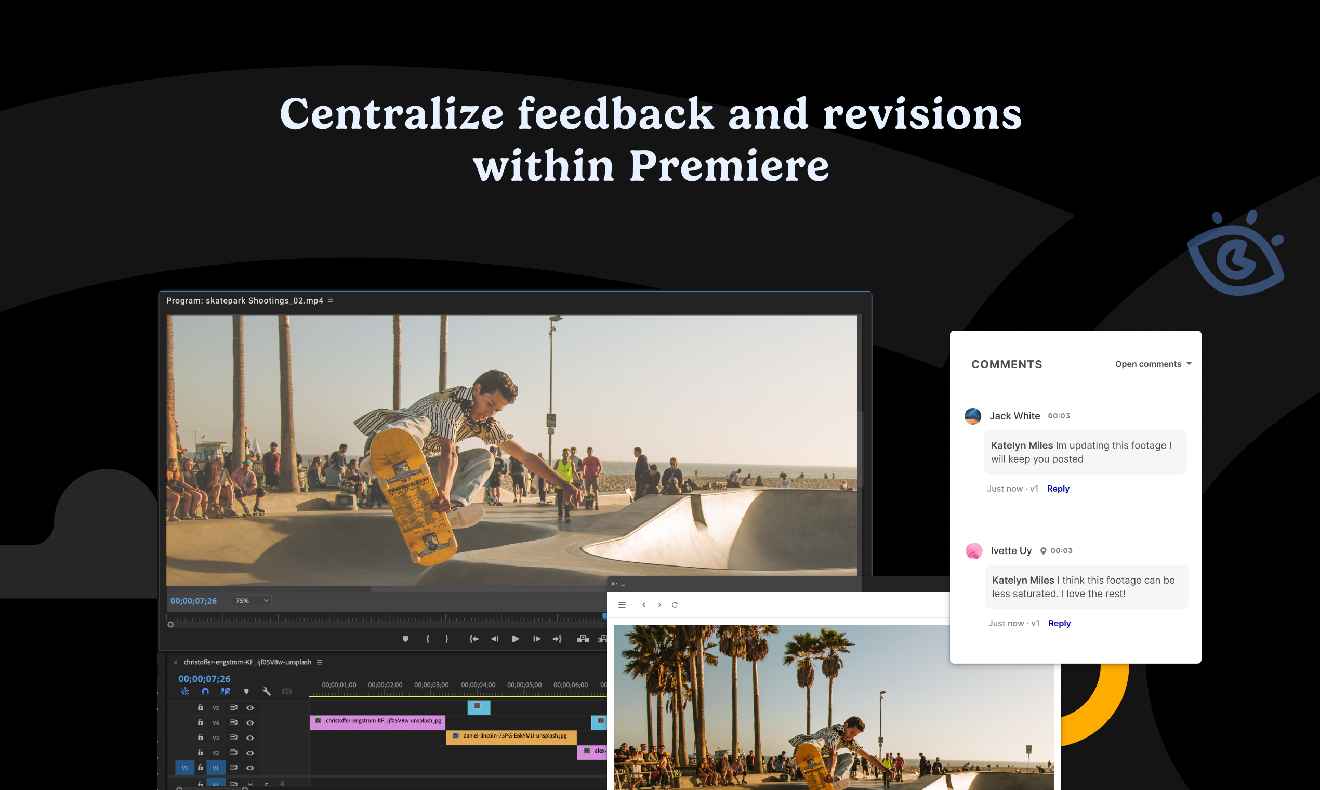Reply to Ivette Uy's comment
This screenshot has height=790, width=1320.
click(1059, 623)
